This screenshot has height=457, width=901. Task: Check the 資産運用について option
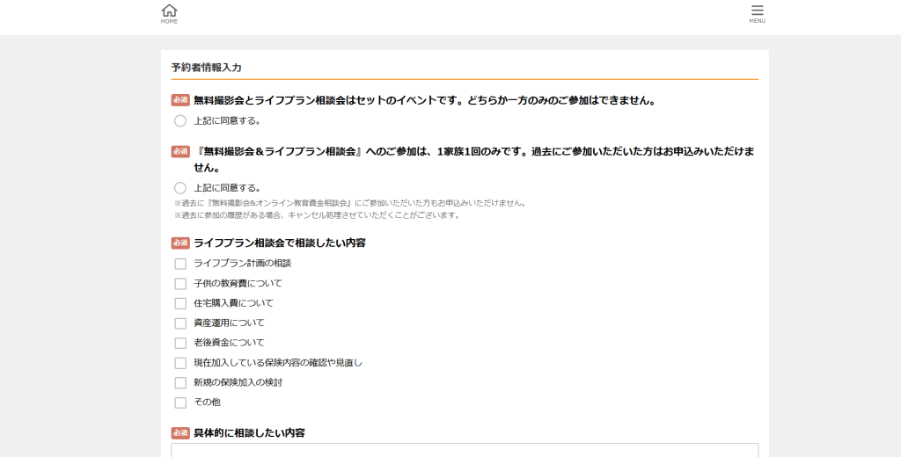[180, 323]
